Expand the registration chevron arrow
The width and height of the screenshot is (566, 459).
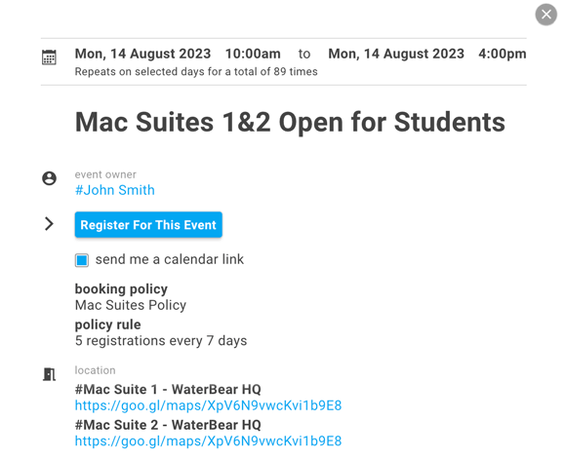tap(49, 223)
